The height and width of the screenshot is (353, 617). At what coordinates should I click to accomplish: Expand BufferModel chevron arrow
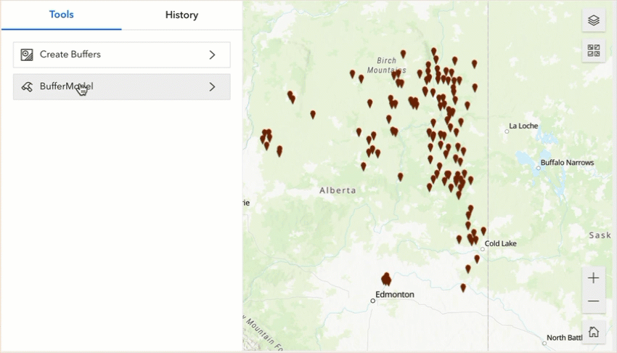(x=212, y=86)
